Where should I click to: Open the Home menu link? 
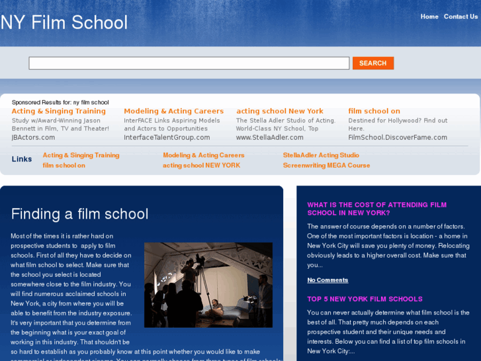(x=429, y=17)
